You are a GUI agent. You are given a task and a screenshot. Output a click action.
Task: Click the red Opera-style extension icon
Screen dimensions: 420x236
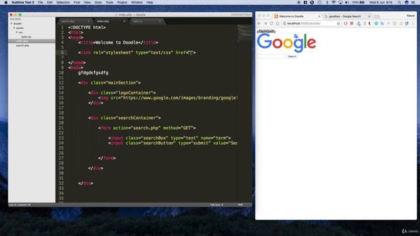tap(346, 24)
